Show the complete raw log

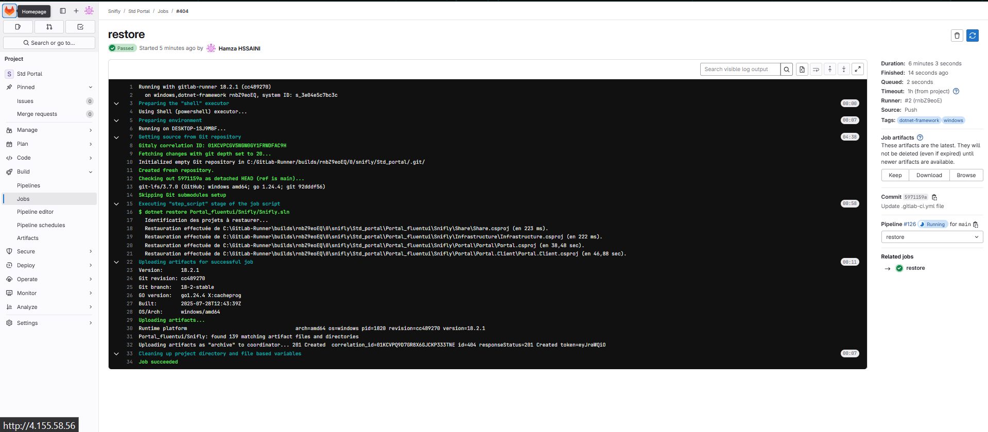pyautogui.click(x=802, y=70)
